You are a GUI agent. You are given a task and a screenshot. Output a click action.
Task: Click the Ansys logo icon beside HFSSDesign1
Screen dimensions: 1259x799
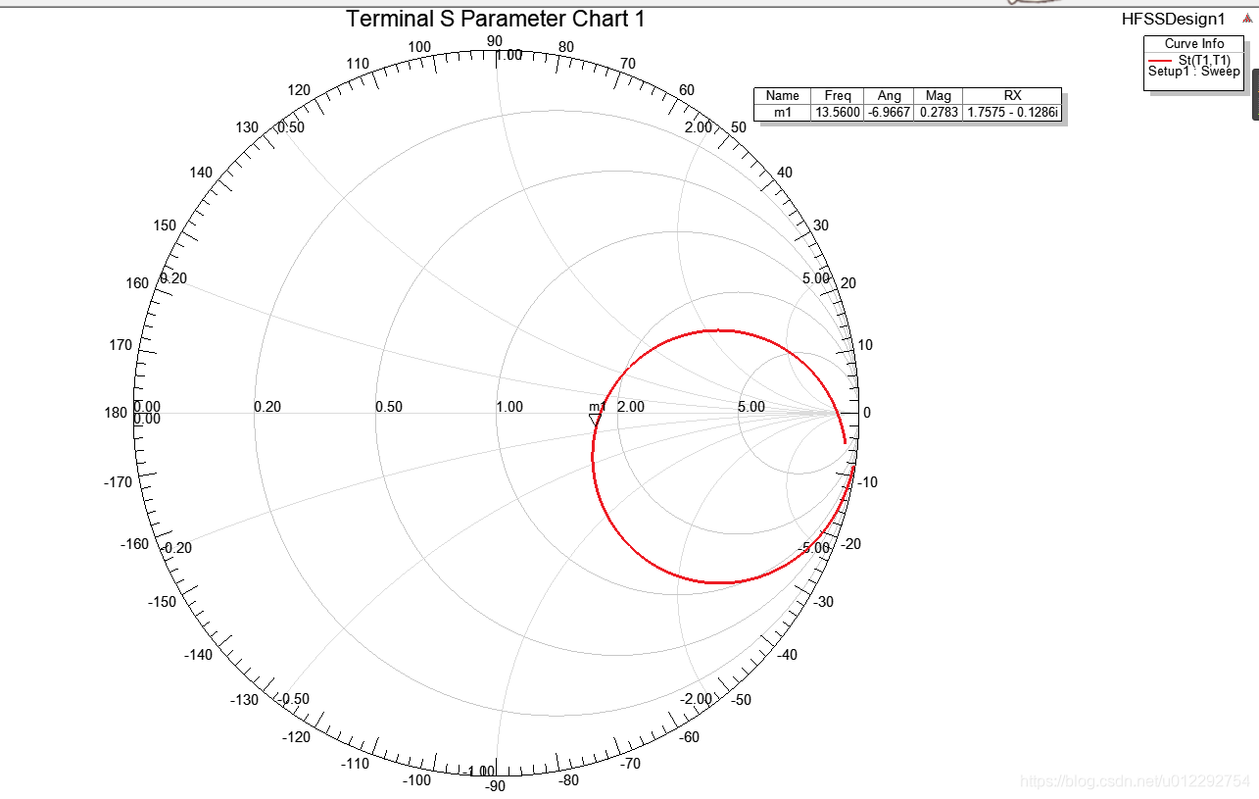point(1246,20)
